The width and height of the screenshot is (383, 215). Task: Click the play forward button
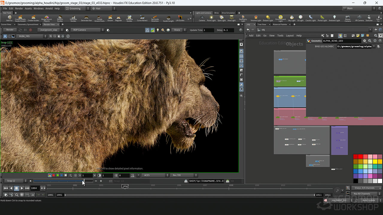[x=22, y=188]
